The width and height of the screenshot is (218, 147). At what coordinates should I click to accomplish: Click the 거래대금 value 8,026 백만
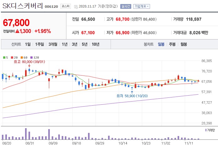click(x=199, y=33)
